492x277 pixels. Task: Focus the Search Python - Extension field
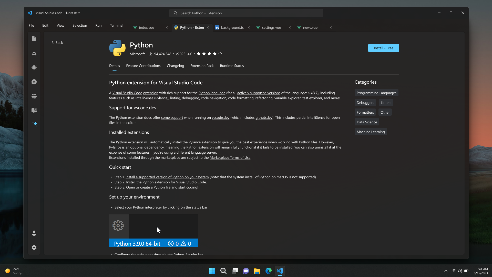click(246, 13)
